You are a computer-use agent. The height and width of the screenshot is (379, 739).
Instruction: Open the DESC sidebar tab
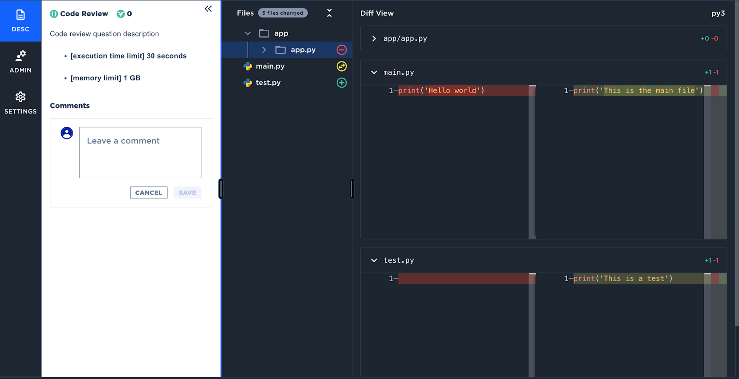[20, 21]
